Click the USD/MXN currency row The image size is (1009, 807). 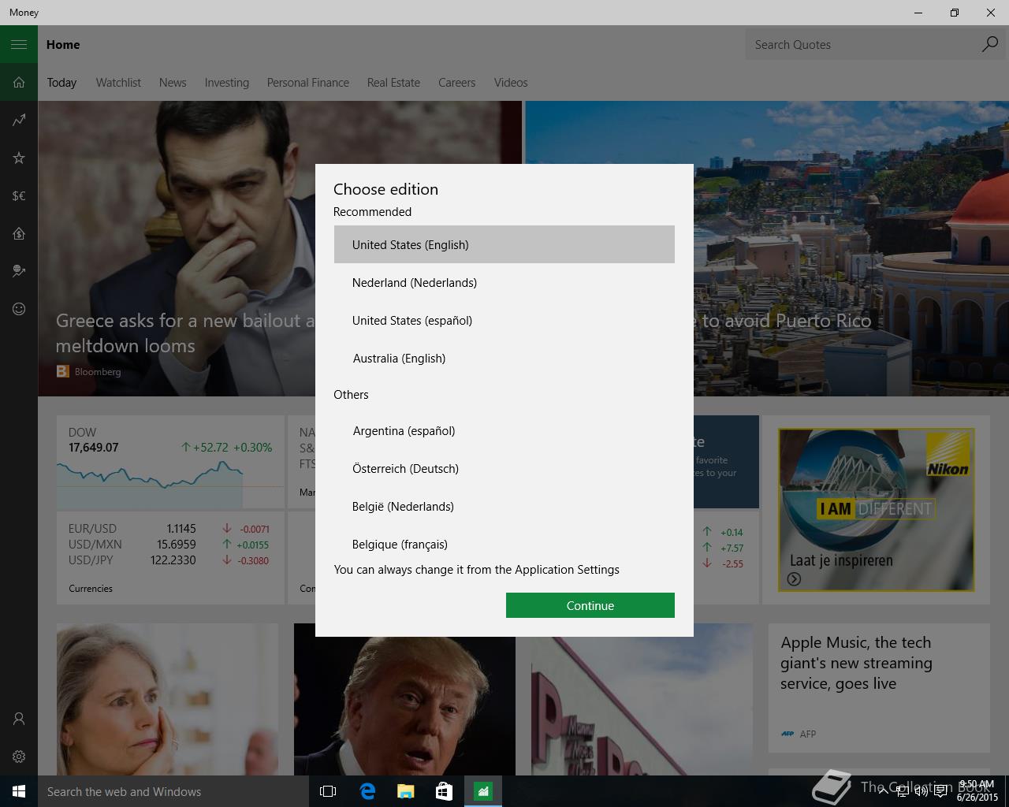(169, 545)
